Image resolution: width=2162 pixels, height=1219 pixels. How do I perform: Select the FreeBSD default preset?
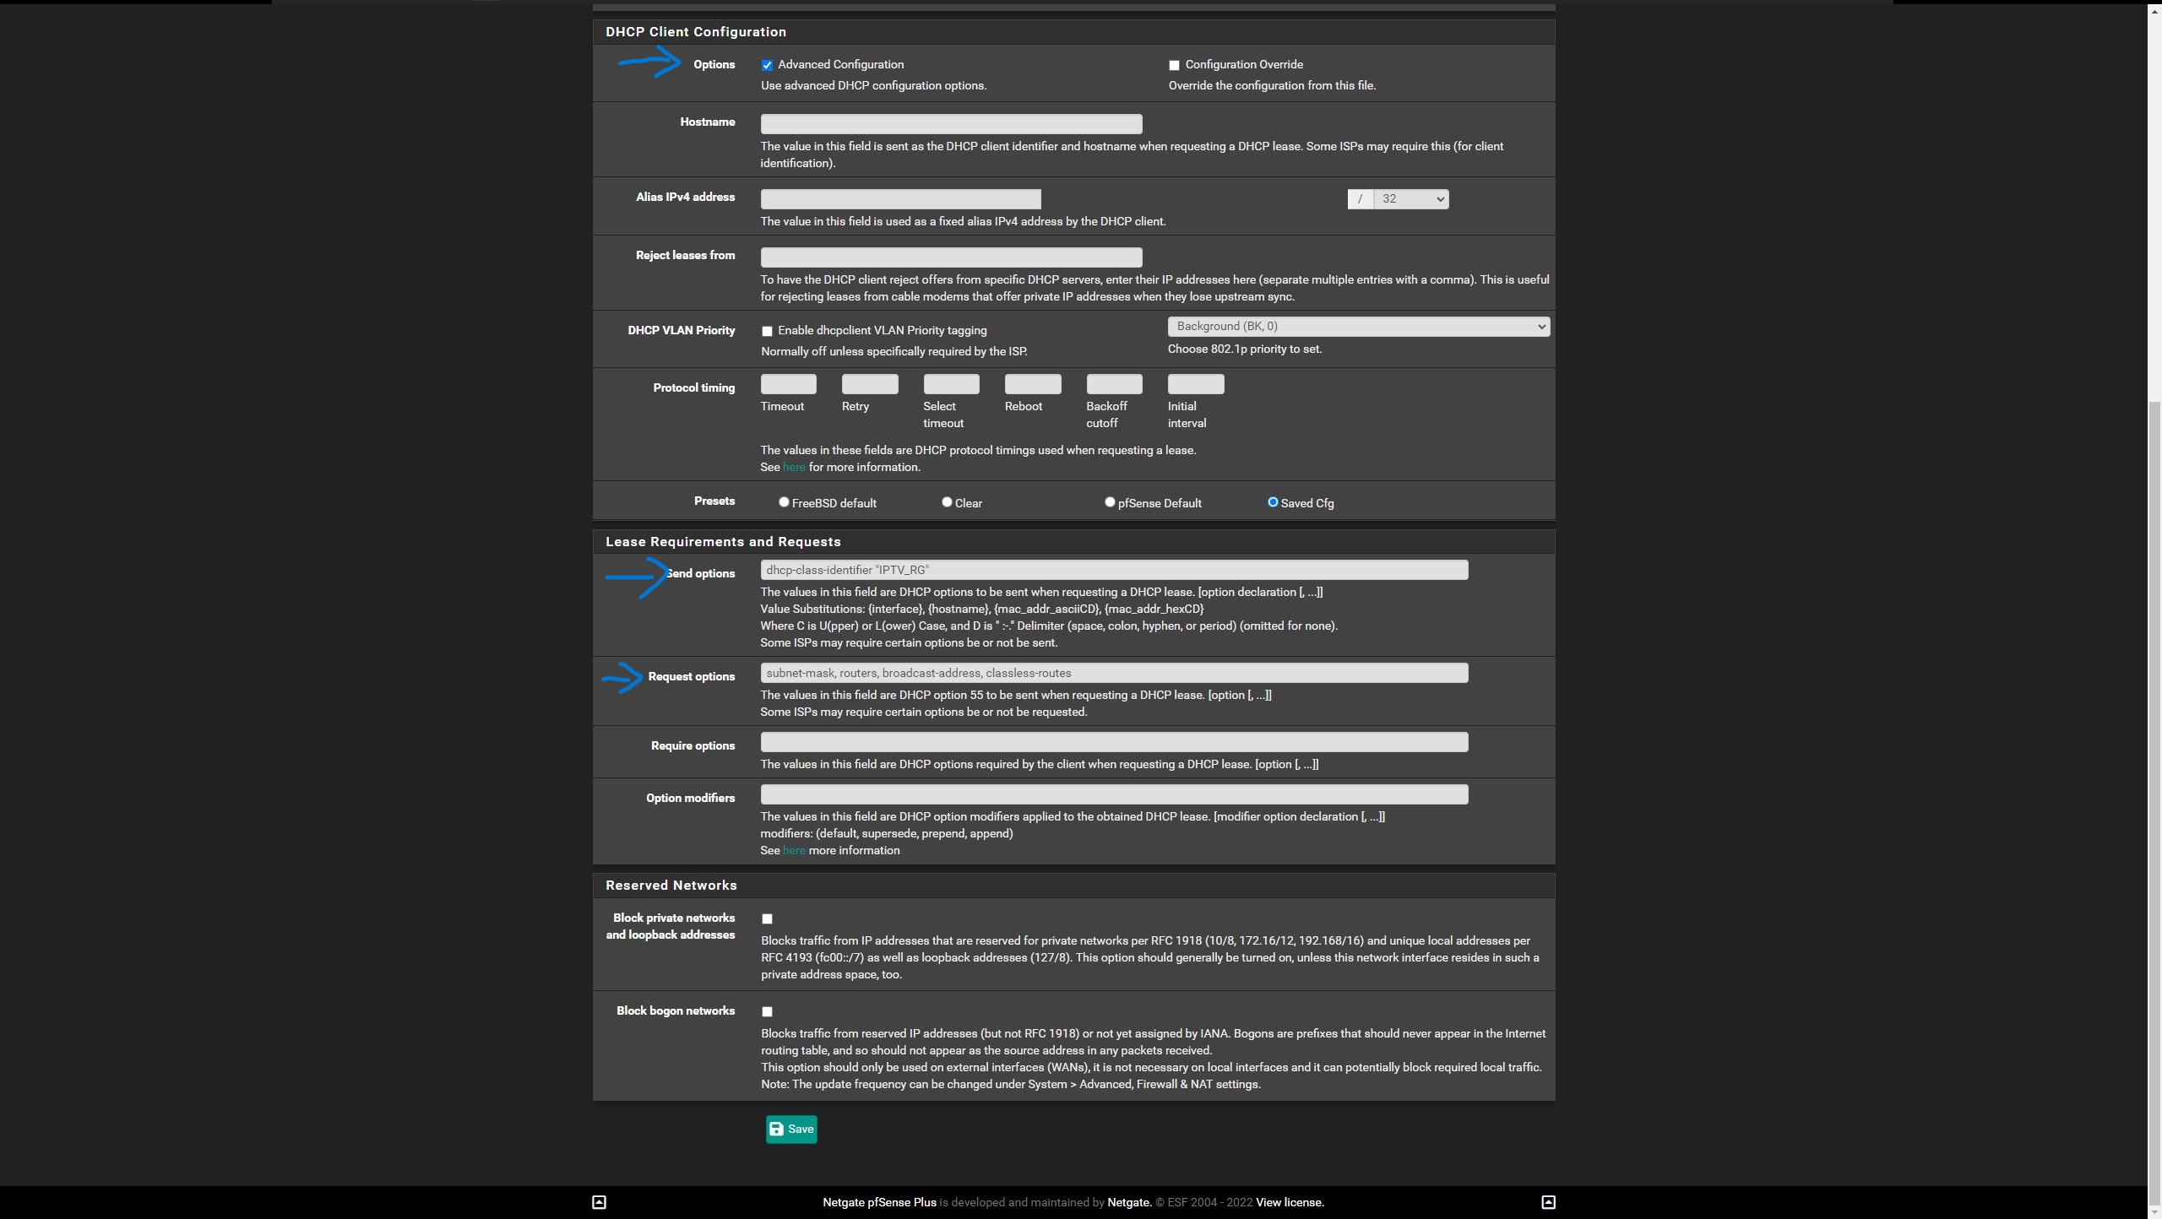click(x=784, y=502)
